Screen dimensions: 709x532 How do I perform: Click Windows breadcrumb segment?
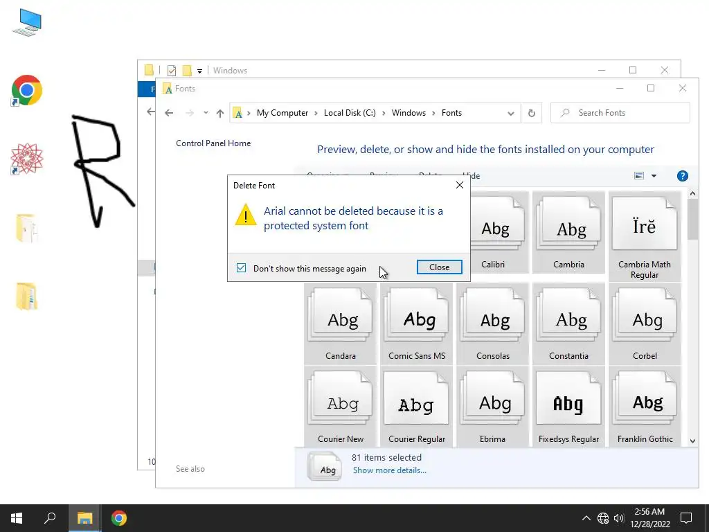click(x=409, y=113)
